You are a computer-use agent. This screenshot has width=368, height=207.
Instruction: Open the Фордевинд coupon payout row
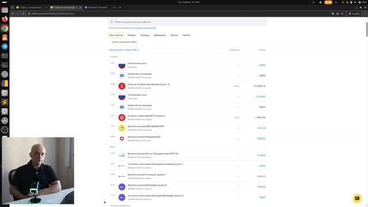click(x=187, y=139)
